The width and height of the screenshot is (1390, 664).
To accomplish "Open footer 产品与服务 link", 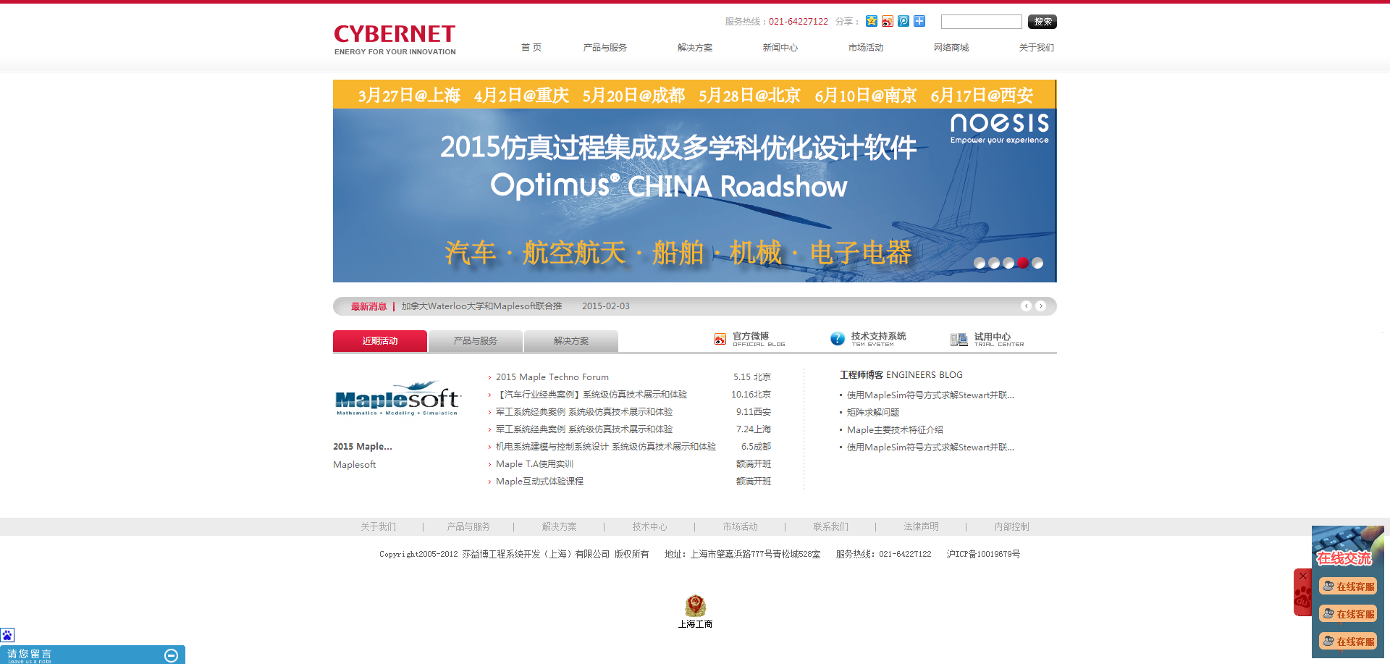I will [468, 527].
